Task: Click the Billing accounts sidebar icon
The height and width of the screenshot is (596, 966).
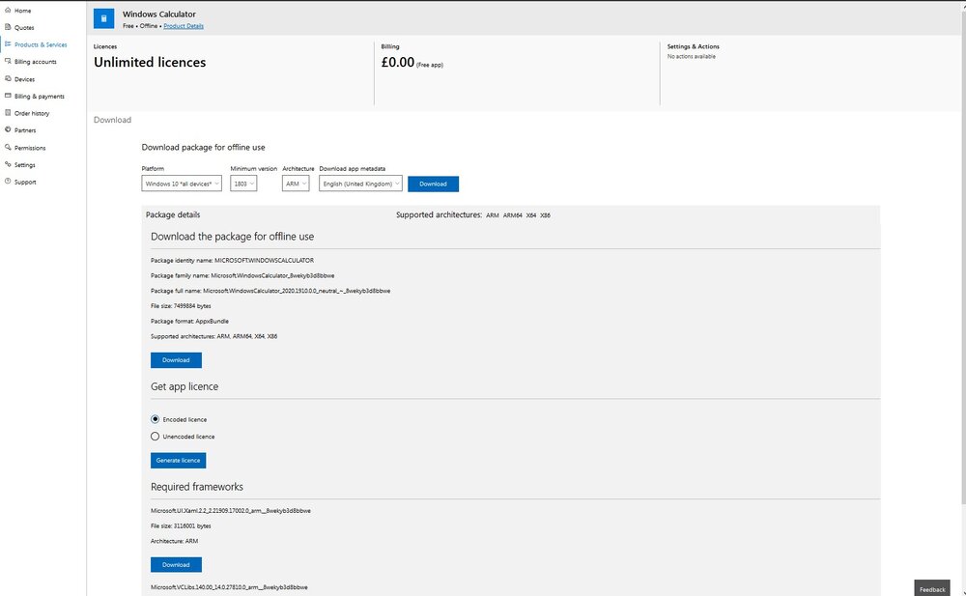Action: (x=8, y=61)
